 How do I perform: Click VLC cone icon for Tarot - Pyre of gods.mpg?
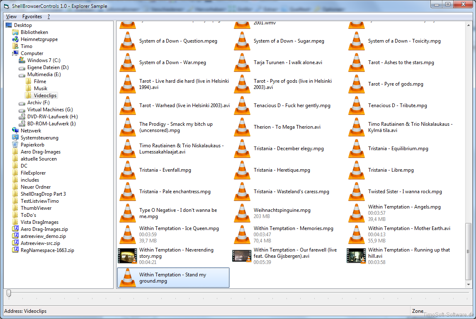point(357,84)
